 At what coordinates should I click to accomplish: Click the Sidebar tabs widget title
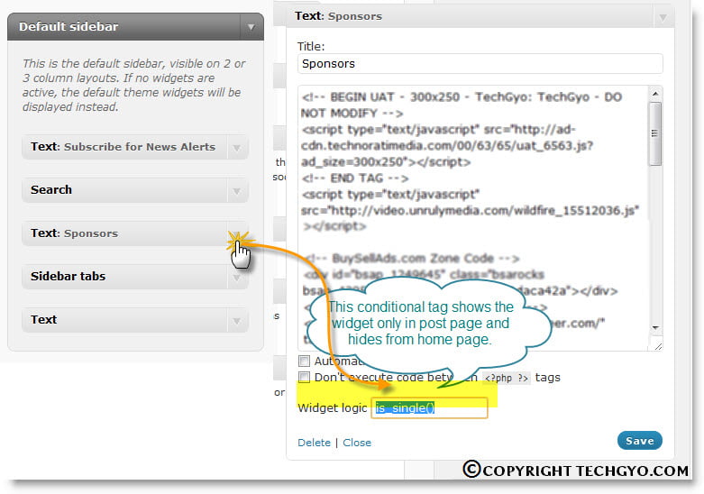[68, 276]
